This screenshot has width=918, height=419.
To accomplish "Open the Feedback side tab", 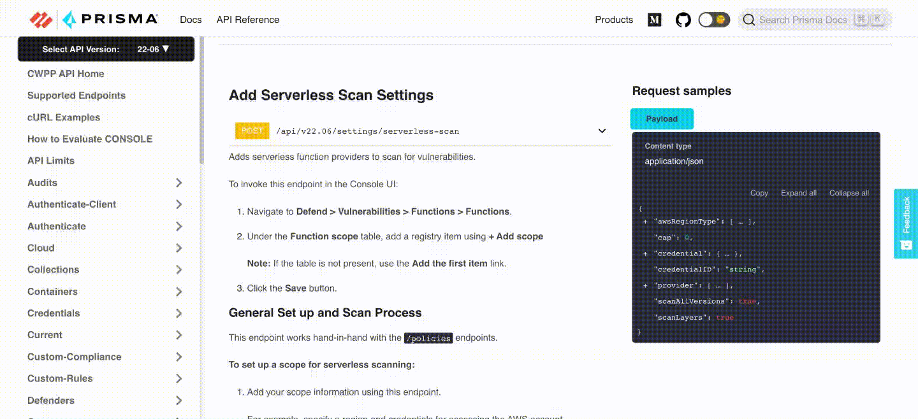I will (x=906, y=224).
